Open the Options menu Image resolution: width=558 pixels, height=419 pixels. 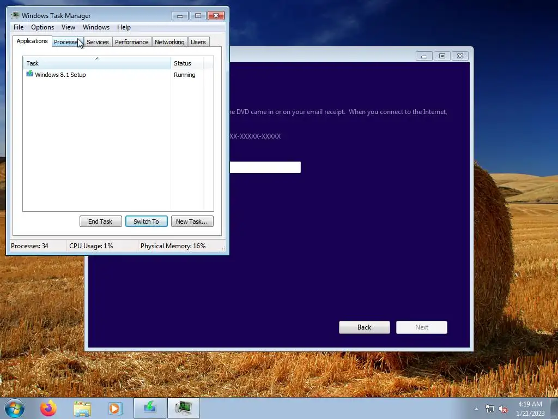tap(43, 27)
